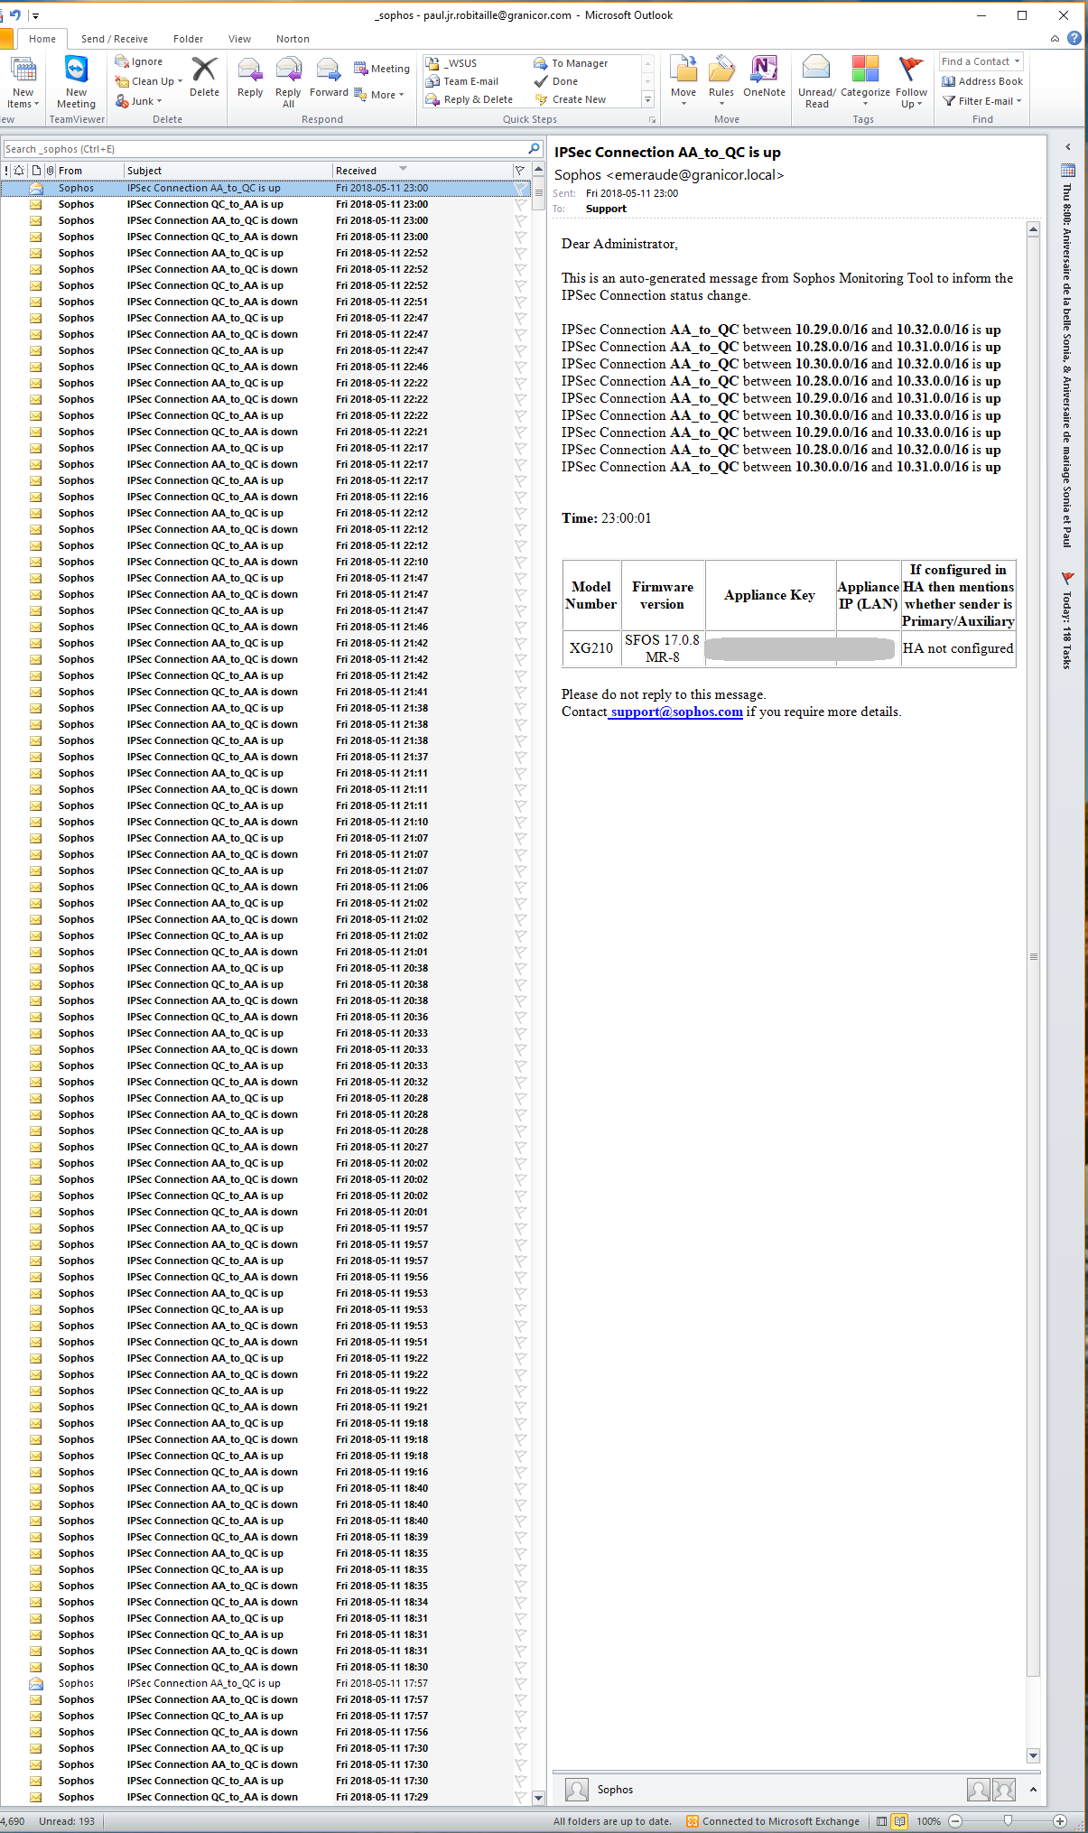
Task: Run the Team E-mail quick step
Action: pos(462,81)
